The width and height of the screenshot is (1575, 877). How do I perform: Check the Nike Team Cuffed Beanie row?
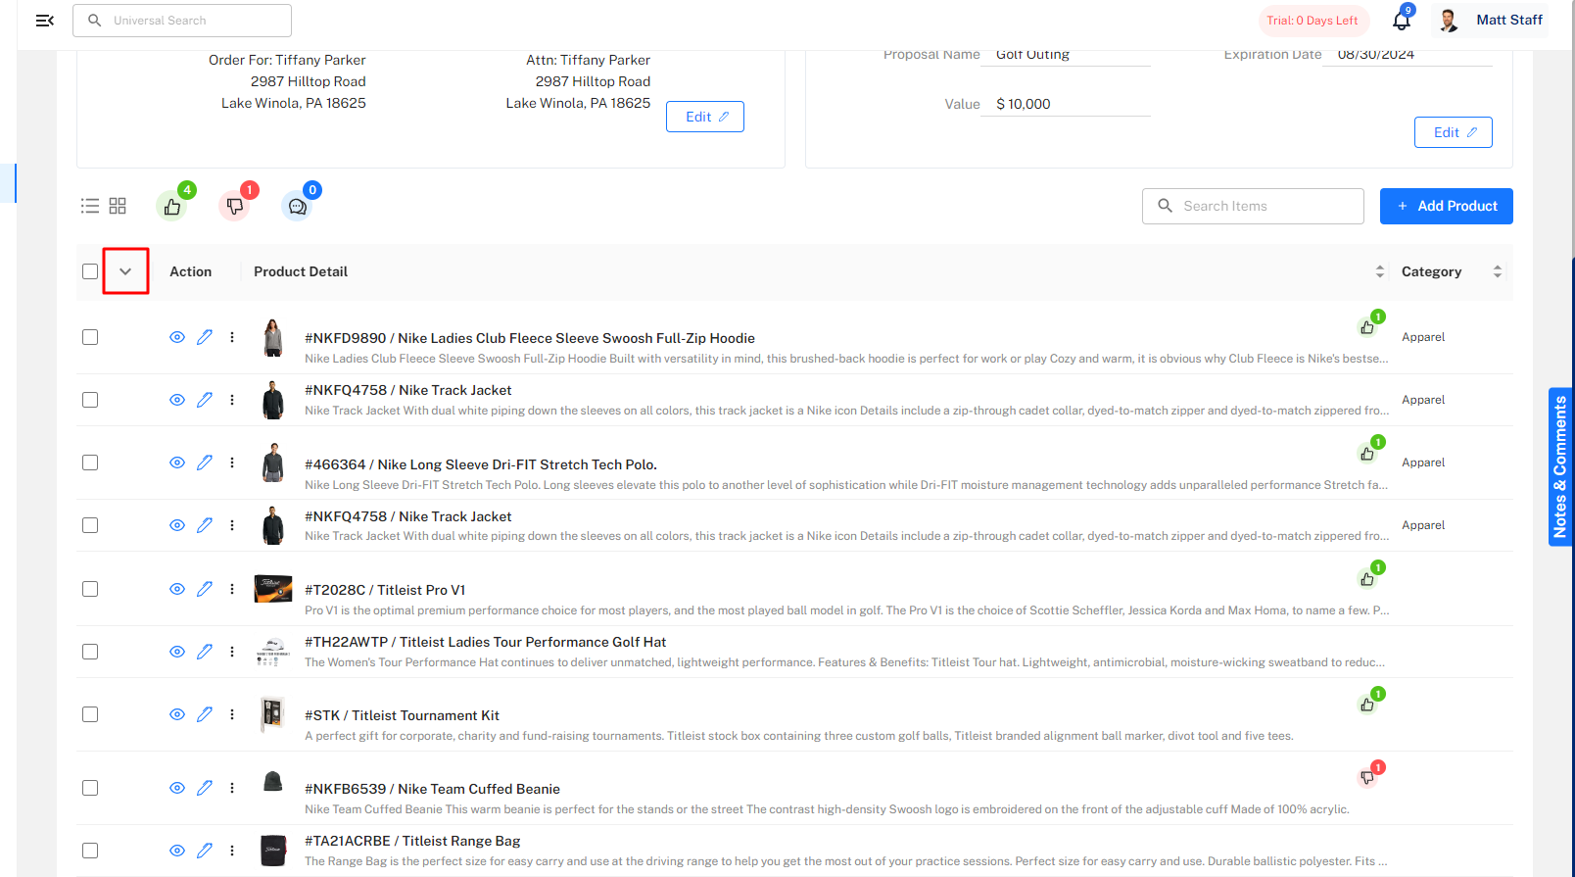point(90,788)
